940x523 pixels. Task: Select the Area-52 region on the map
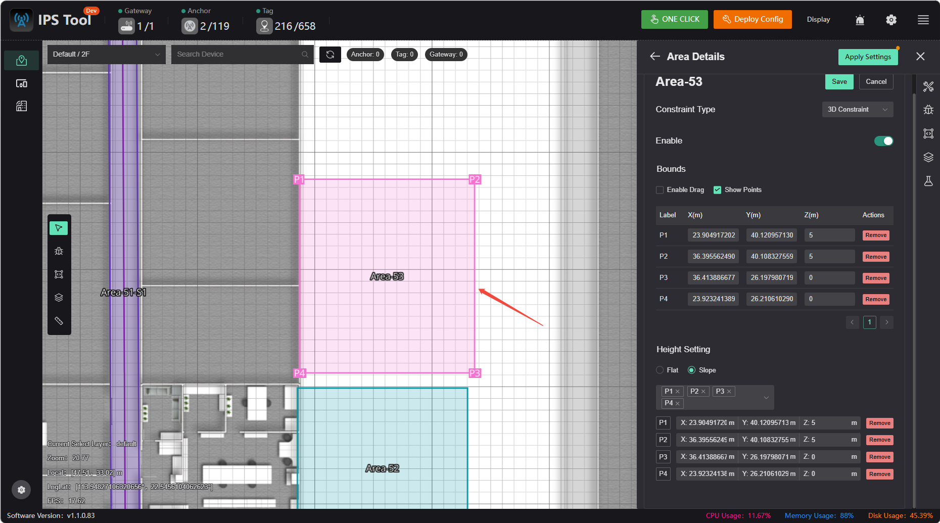click(x=382, y=448)
